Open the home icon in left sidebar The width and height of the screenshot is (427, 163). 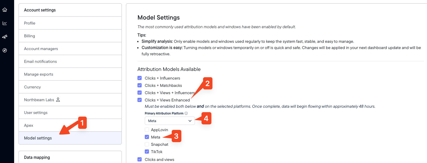coord(5,10)
